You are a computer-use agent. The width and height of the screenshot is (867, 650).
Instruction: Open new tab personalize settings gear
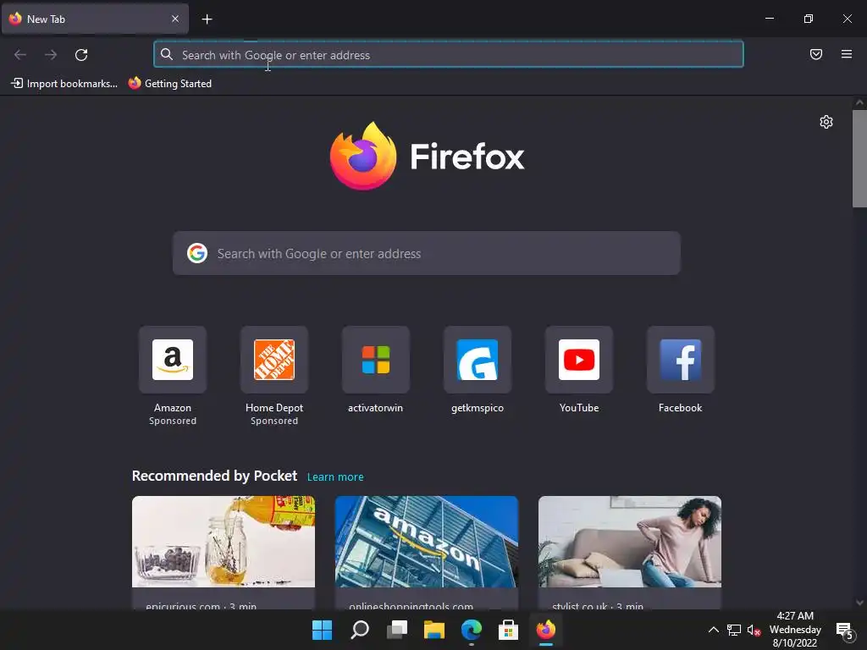826,122
